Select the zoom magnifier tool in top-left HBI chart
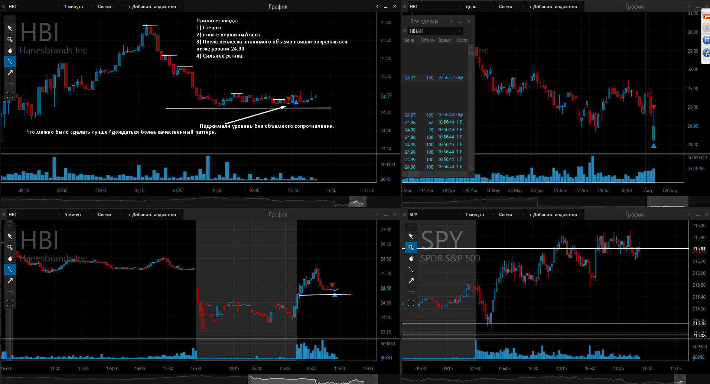The height and width of the screenshot is (384, 710). tap(10, 39)
